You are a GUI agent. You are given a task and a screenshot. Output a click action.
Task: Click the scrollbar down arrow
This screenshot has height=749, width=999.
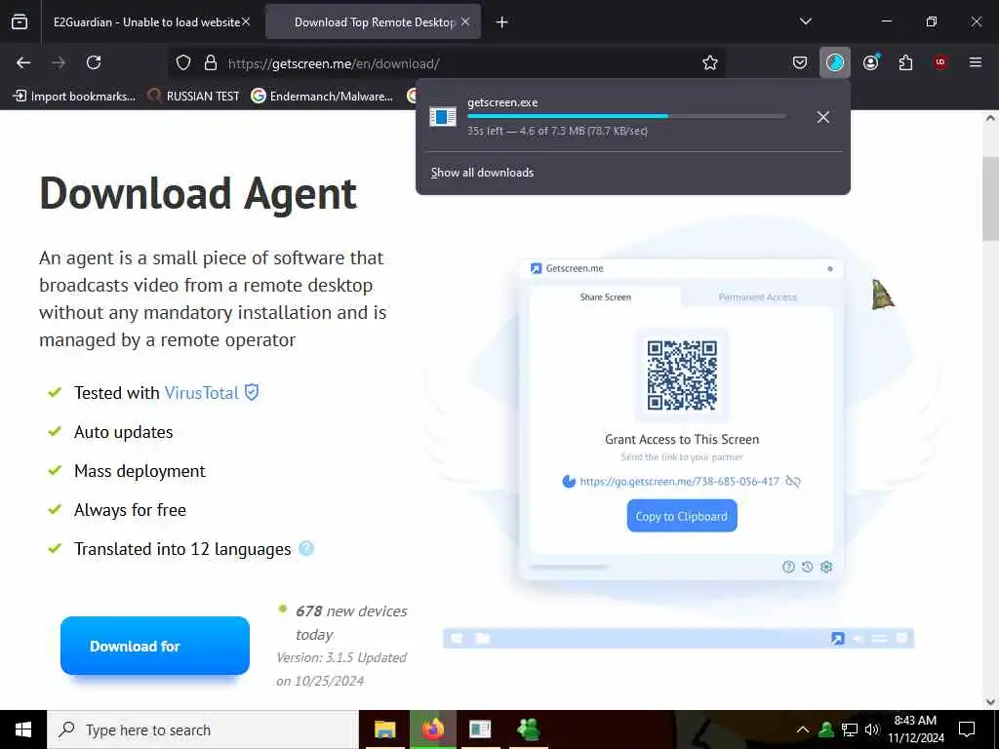(991, 702)
